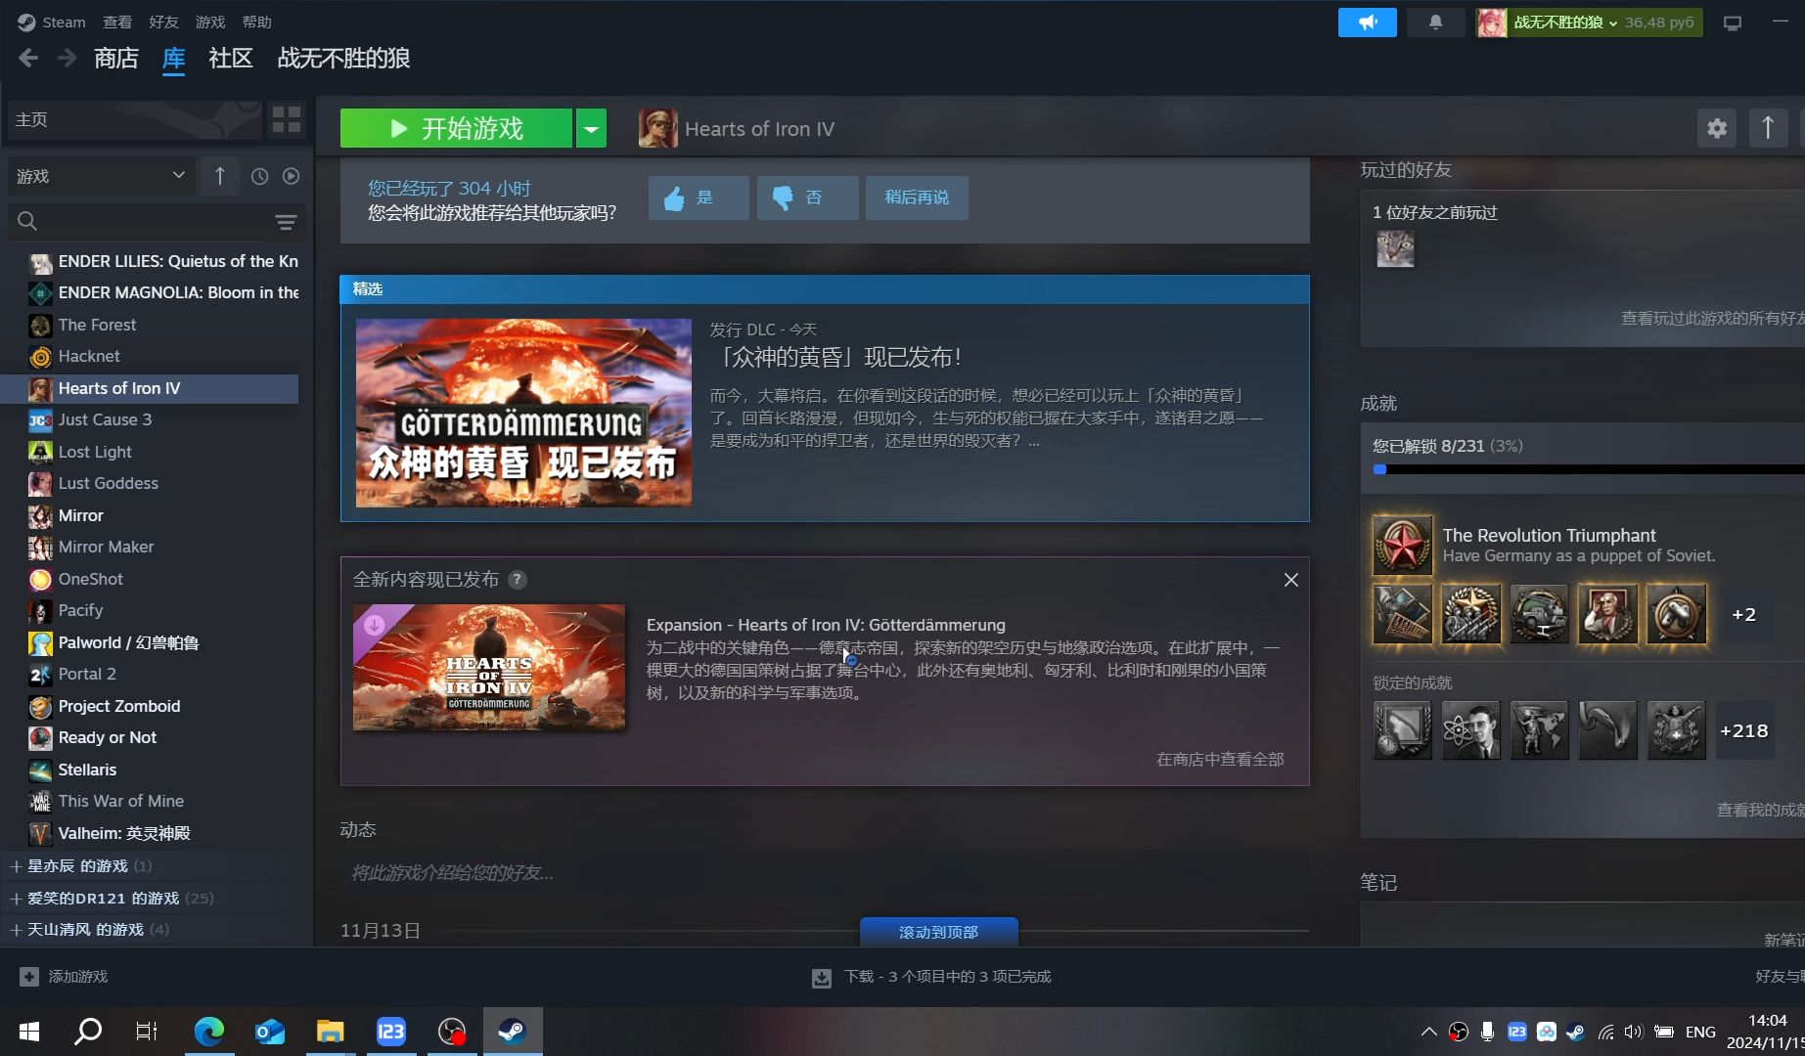The height and width of the screenshot is (1056, 1805).
Task: Click the help question mark icon
Action: pyautogui.click(x=518, y=580)
